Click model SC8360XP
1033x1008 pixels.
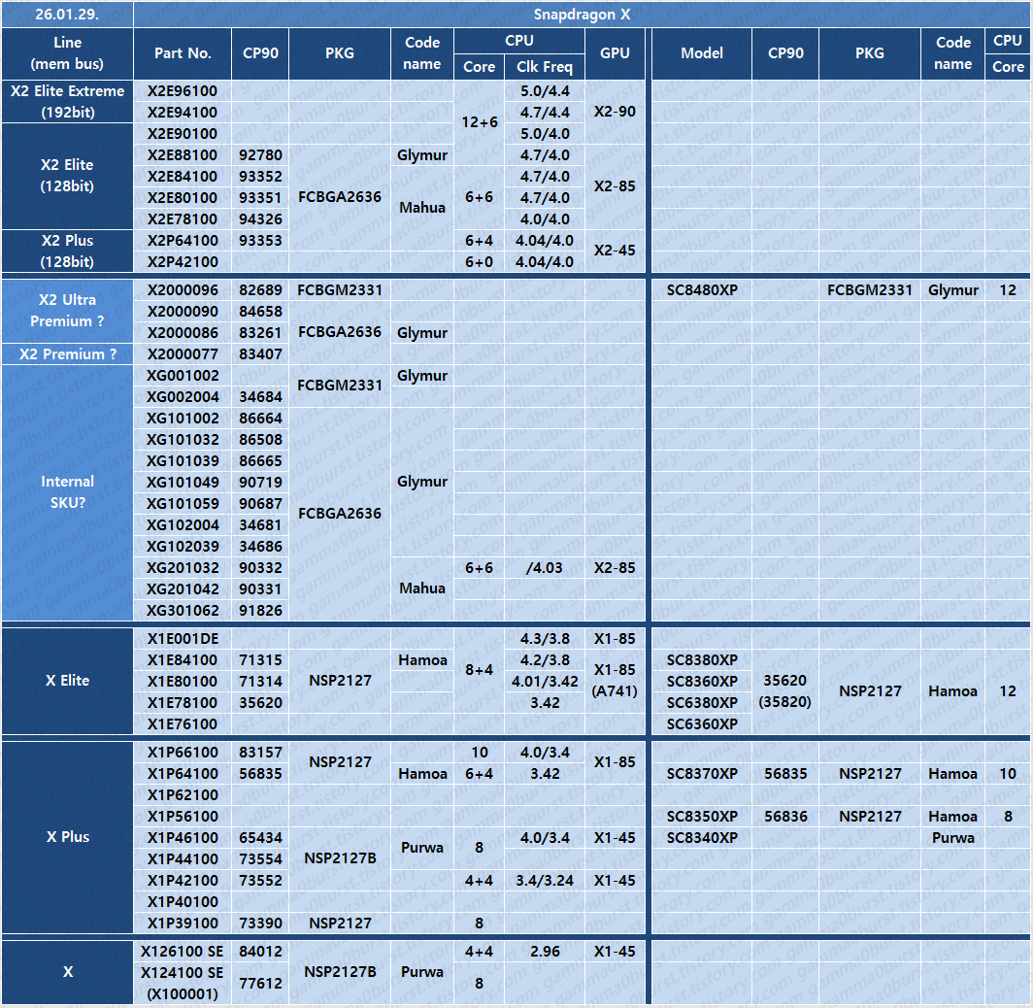(702, 682)
